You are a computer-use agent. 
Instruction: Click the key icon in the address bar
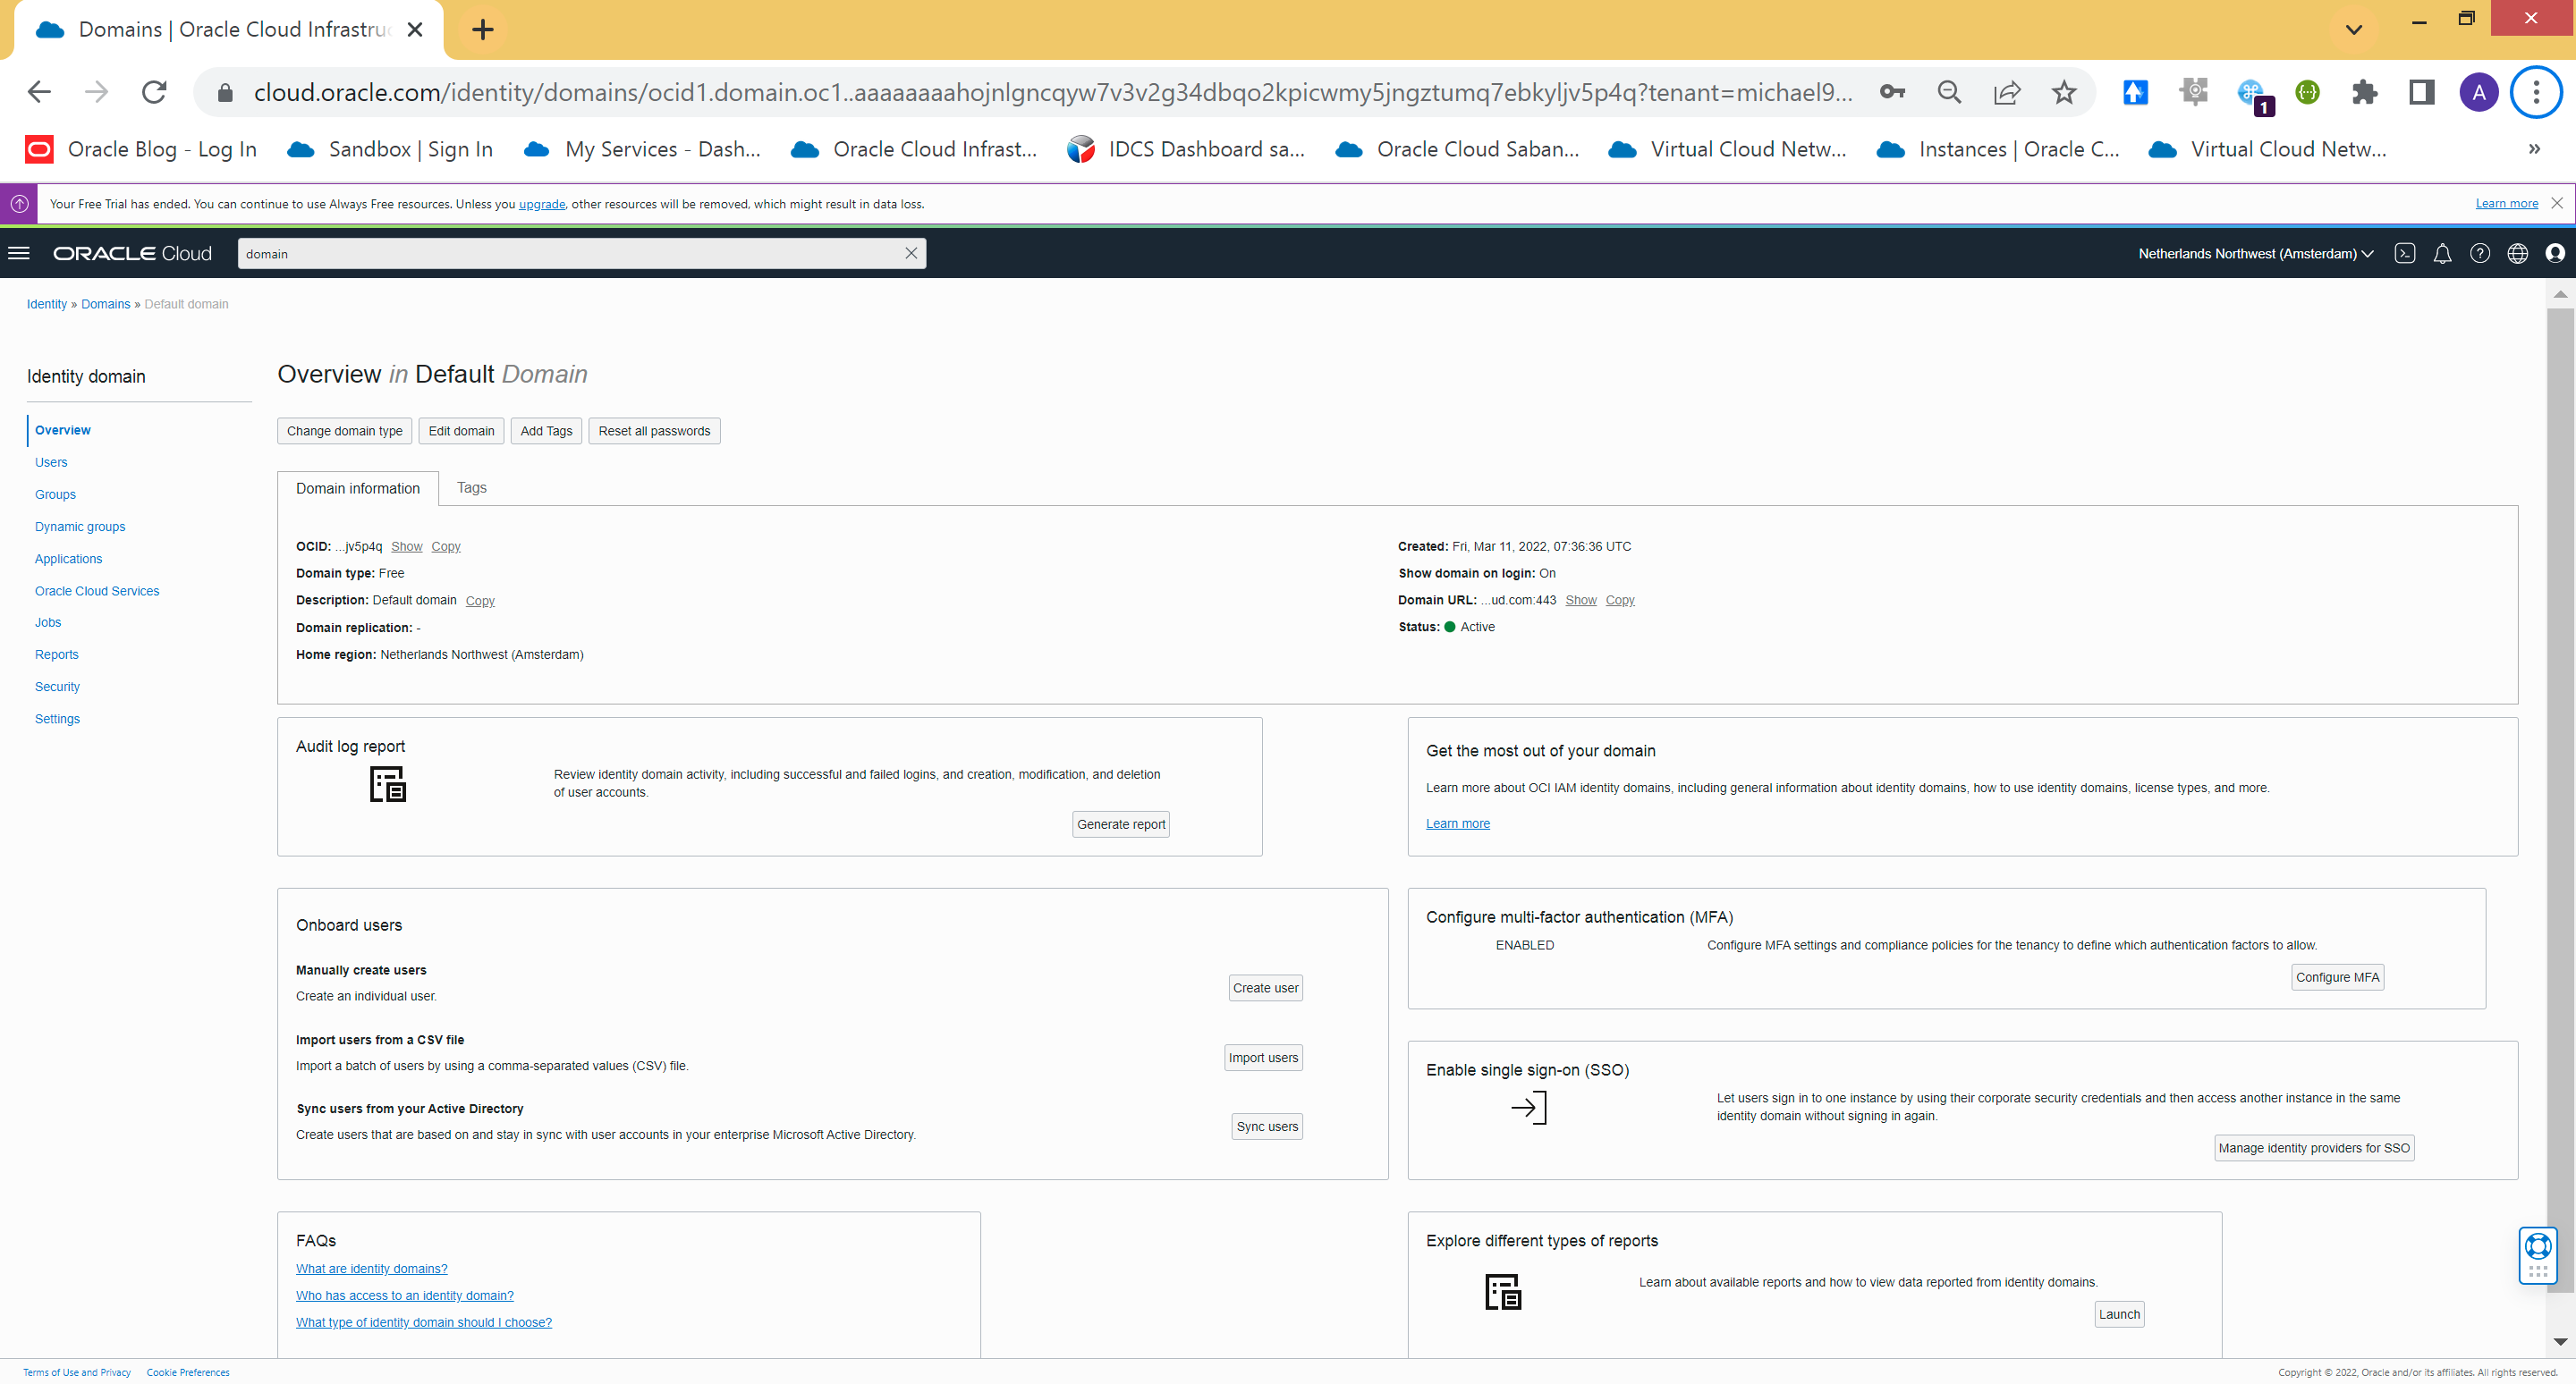(1892, 92)
